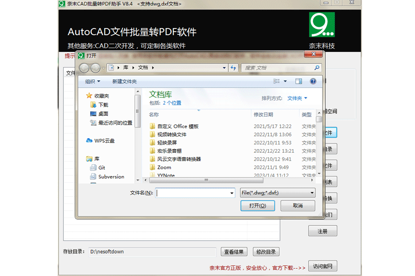Click the 查看结果 button
415x276 pixels.
234,252
